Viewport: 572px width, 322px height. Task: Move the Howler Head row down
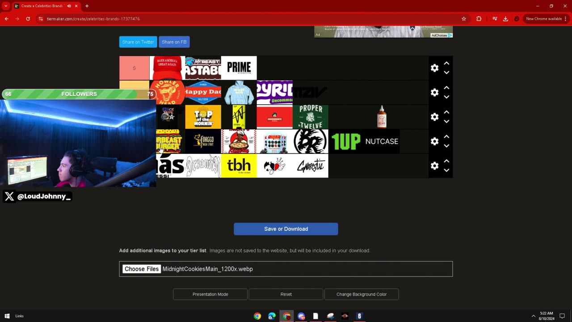point(446,97)
